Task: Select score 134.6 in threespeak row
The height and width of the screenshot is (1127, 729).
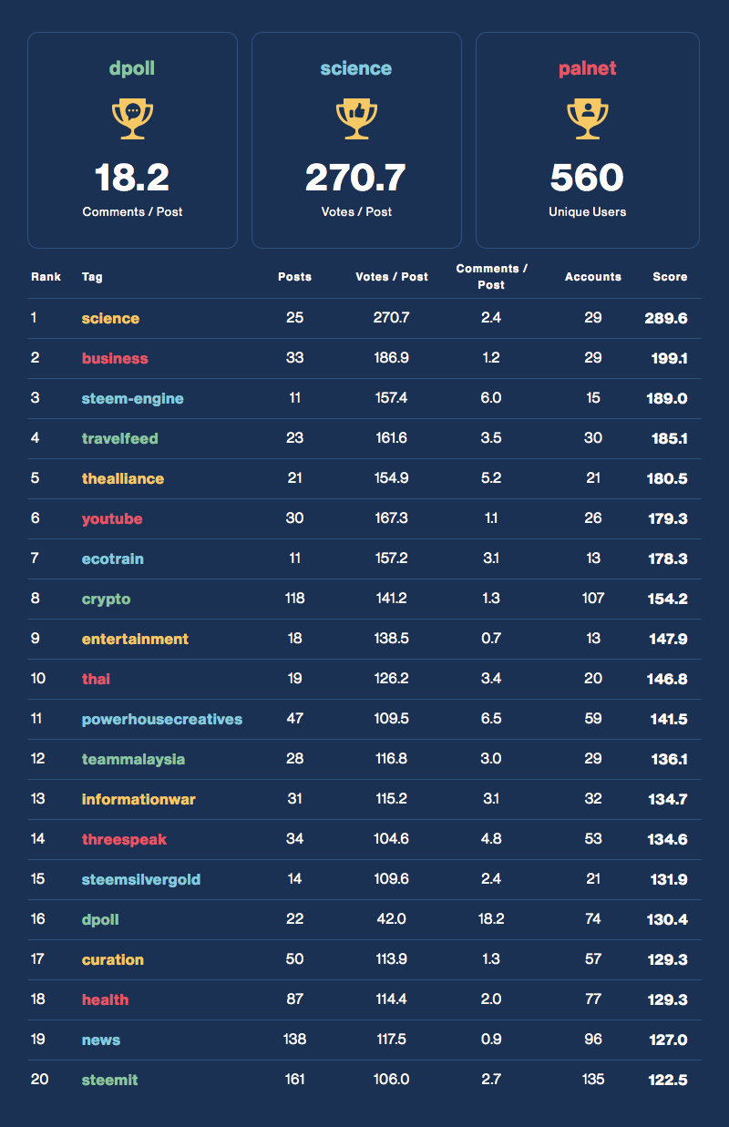Action: (667, 839)
